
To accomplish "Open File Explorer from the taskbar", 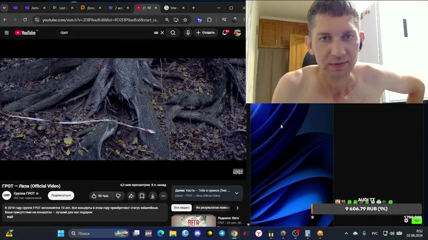I will coord(173,233).
